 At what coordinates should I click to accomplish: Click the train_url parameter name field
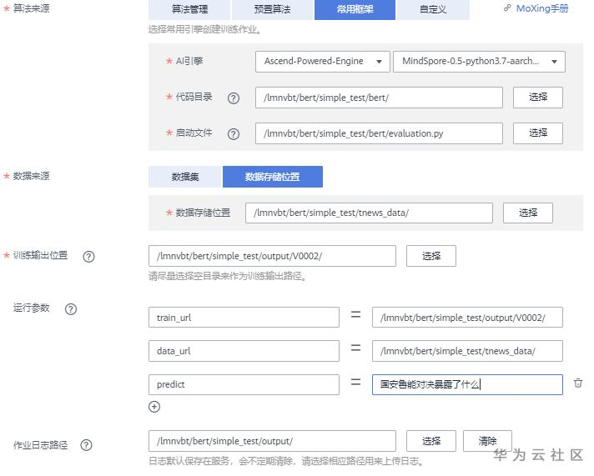tap(244, 318)
